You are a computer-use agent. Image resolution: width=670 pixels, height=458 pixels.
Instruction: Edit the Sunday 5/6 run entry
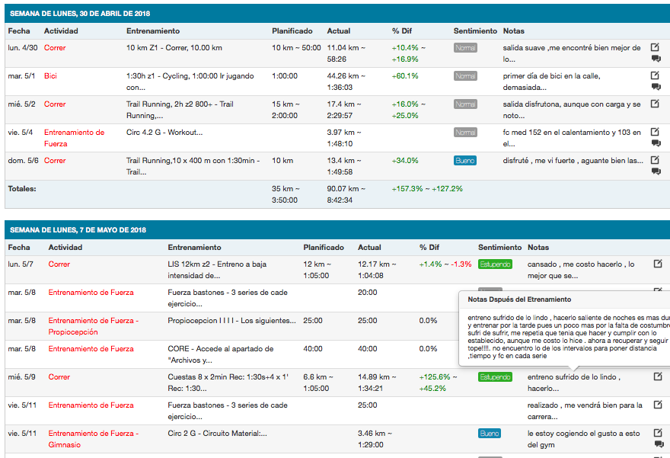656,160
